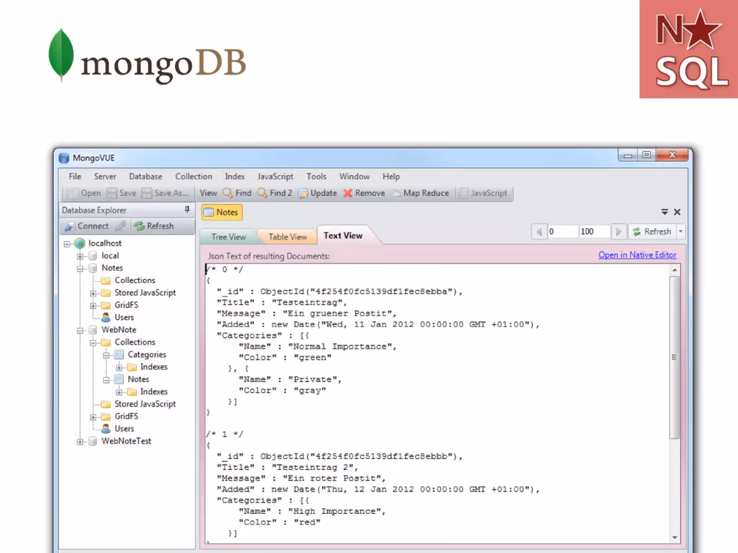The image size is (738, 553).
Task: Open the Index menu
Action: [x=235, y=176]
